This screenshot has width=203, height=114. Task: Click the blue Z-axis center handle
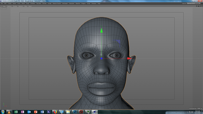(x=101, y=58)
